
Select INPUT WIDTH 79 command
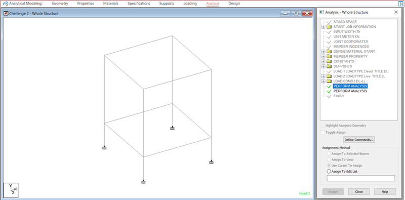[x=346, y=32]
